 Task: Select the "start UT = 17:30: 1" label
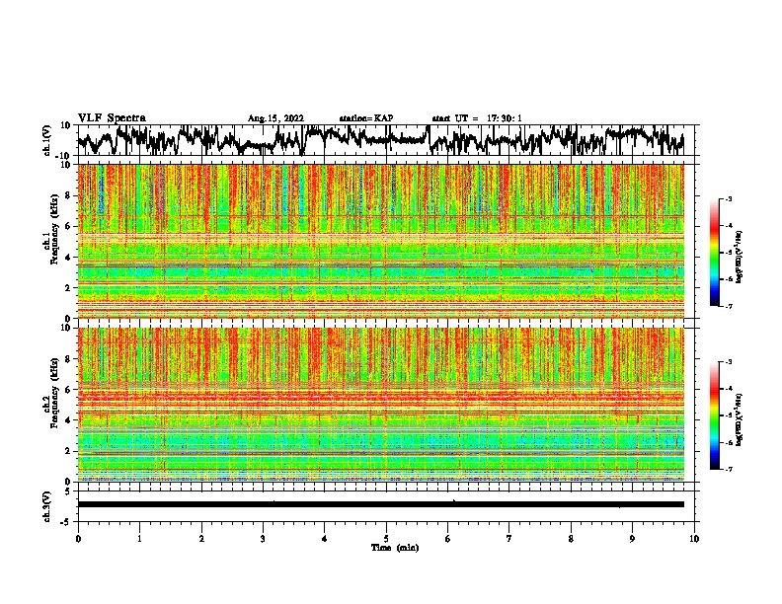click(477, 118)
